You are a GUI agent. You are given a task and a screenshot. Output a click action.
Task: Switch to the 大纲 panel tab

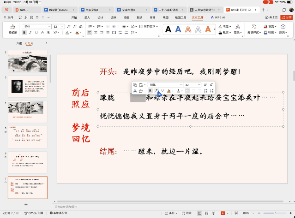point(19,43)
